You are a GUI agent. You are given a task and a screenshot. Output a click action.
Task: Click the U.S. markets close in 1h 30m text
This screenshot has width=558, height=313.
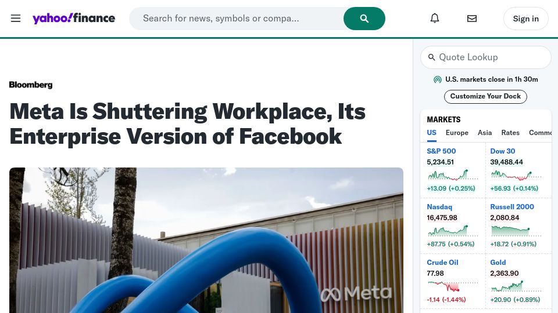click(x=492, y=79)
